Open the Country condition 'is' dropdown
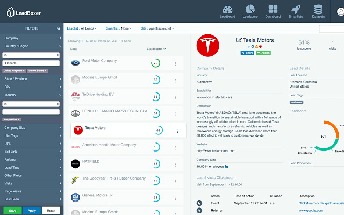 point(31,55)
